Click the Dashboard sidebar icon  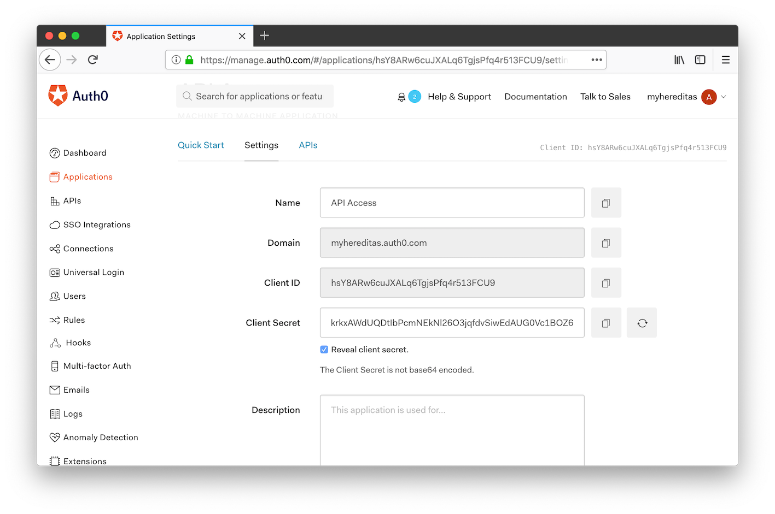click(x=55, y=153)
